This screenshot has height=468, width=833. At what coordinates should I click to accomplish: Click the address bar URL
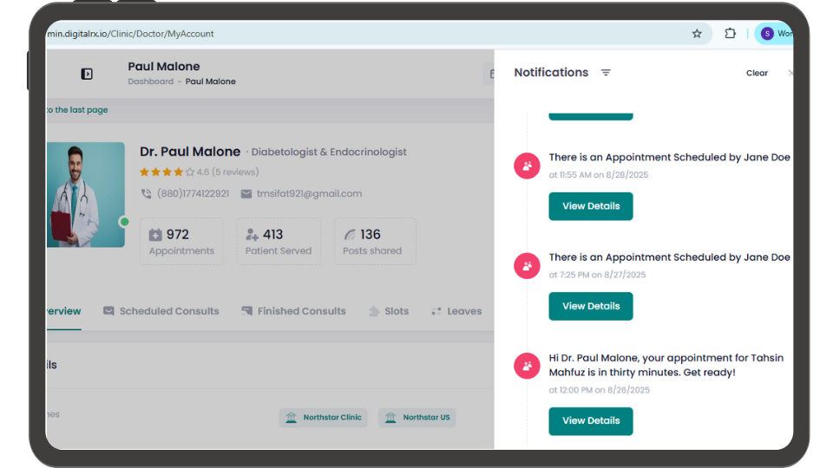pos(131,34)
